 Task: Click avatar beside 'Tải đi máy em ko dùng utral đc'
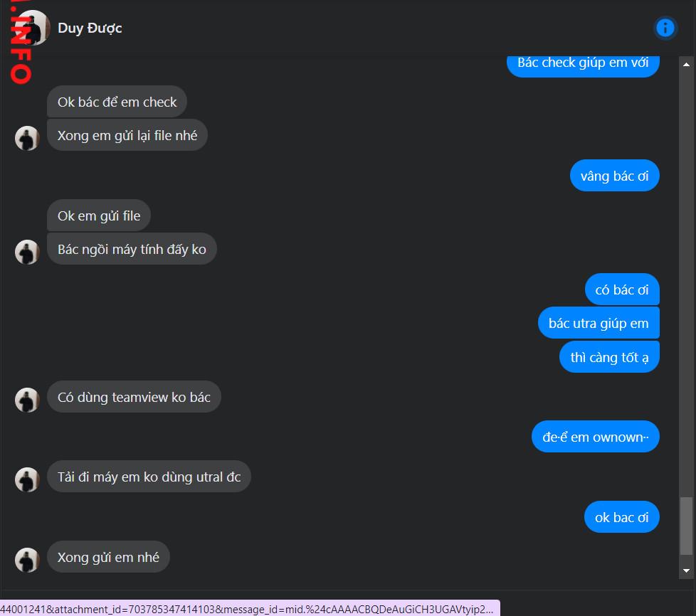click(27, 479)
